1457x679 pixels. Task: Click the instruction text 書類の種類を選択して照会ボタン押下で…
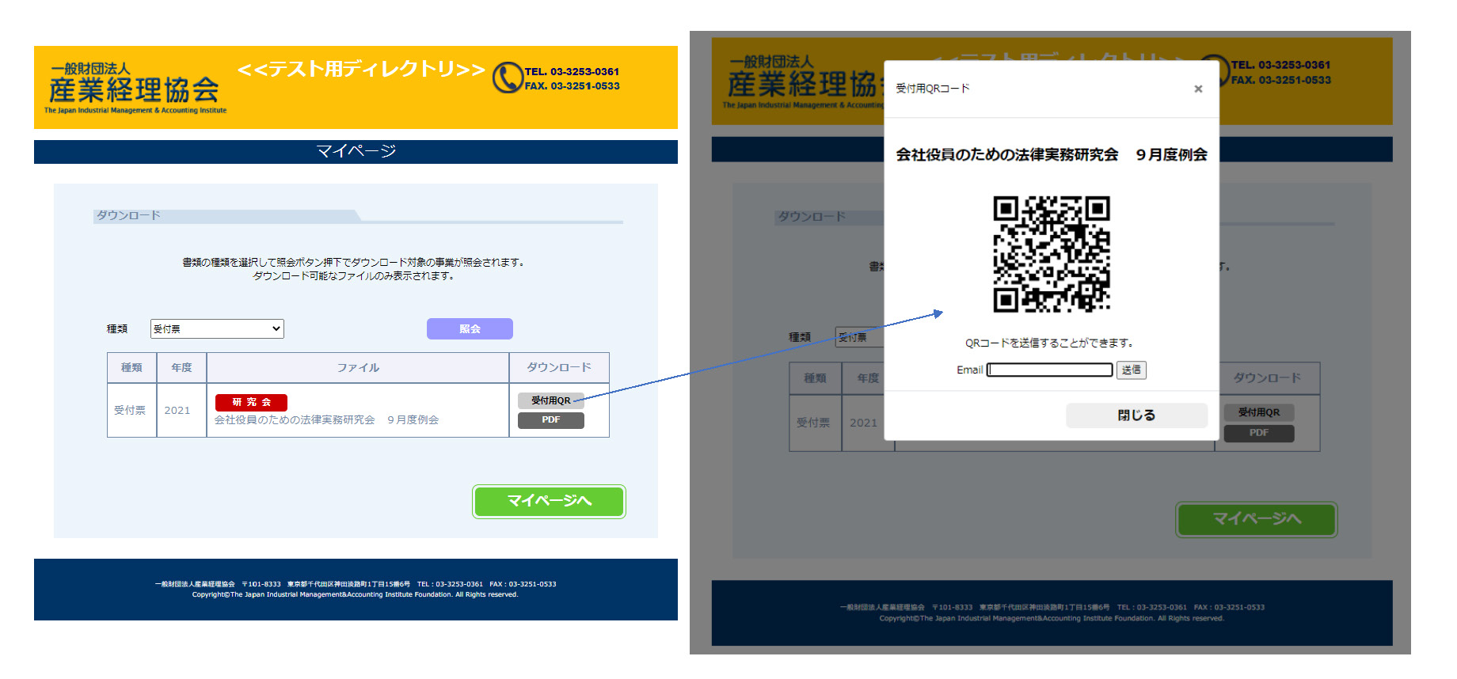(355, 262)
